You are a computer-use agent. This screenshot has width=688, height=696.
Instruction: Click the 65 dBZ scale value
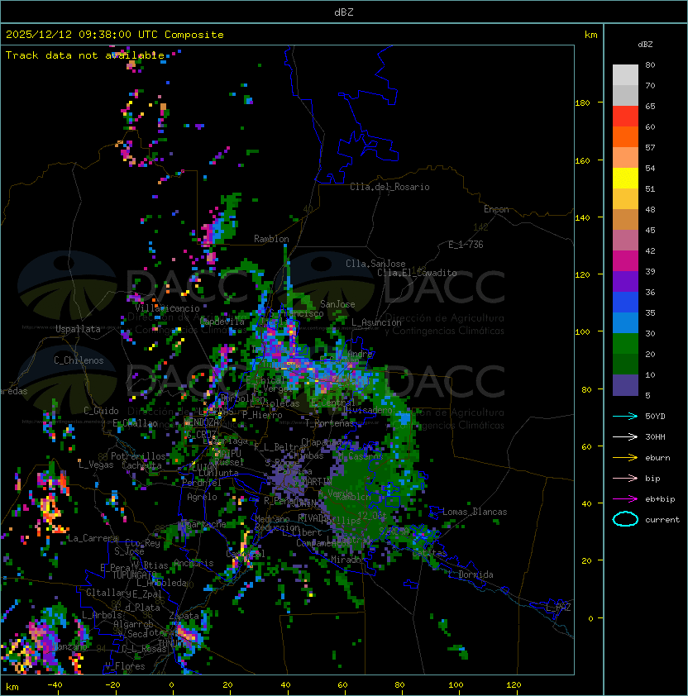[x=650, y=106]
